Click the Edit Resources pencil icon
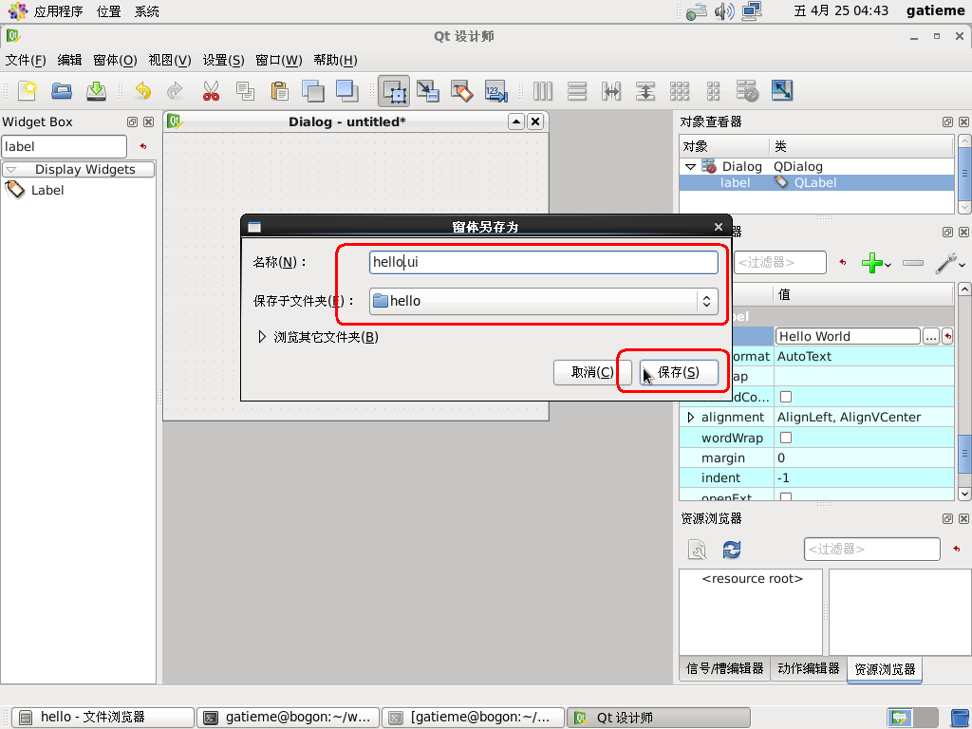The image size is (972, 729). point(698,550)
